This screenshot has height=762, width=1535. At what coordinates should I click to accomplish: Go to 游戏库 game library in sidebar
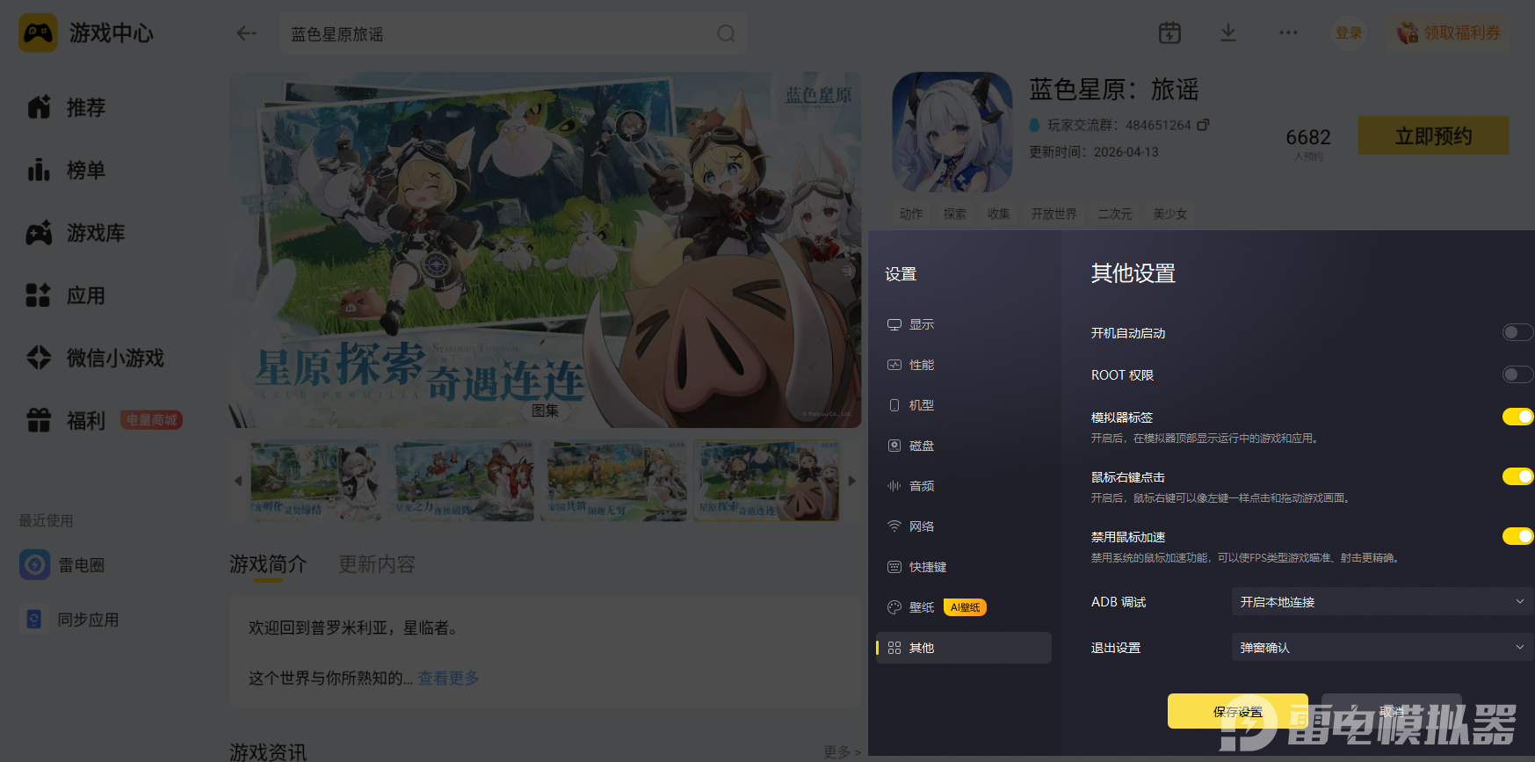coord(76,233)
